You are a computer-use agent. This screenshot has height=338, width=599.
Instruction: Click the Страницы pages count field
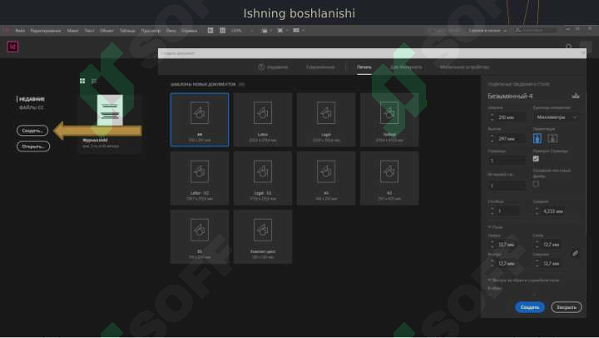pos(507,161)
